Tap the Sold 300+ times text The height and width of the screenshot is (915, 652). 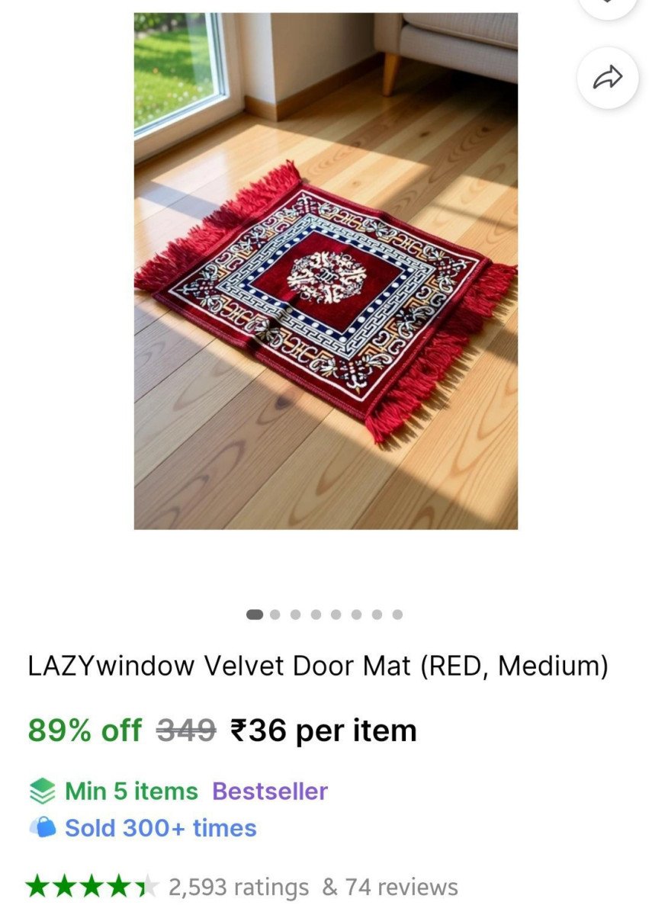161,827
